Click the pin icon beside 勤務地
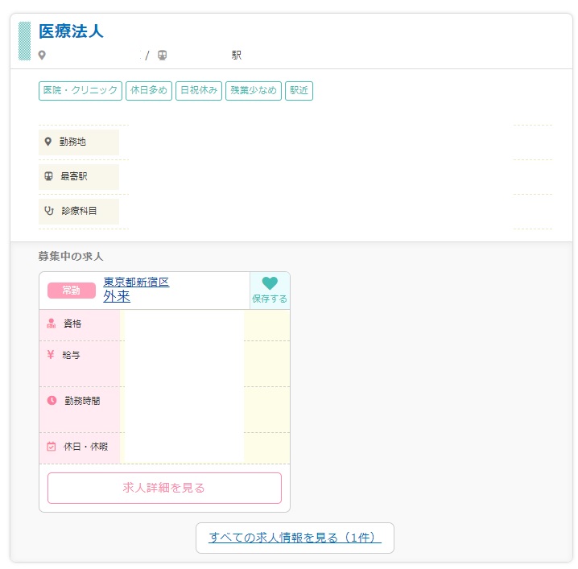This screenshot has height=569, width=578. pos(48,142)
